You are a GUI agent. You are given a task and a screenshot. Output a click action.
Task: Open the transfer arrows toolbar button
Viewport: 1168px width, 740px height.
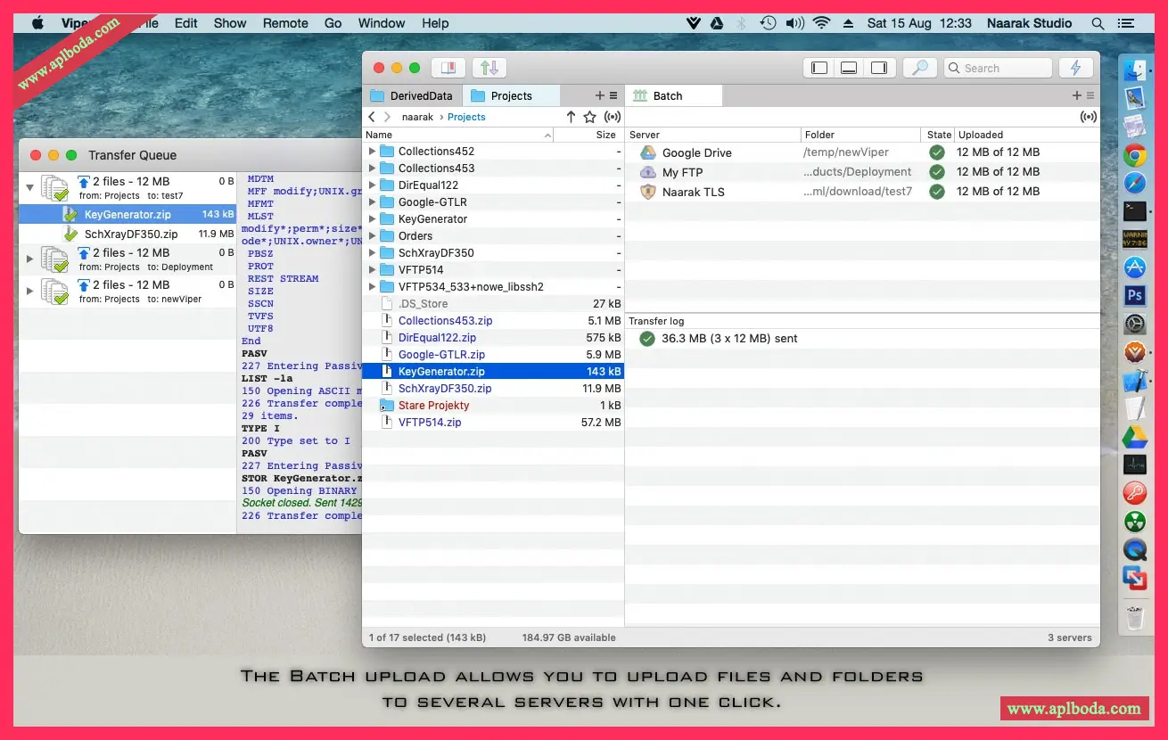point(489,68)
